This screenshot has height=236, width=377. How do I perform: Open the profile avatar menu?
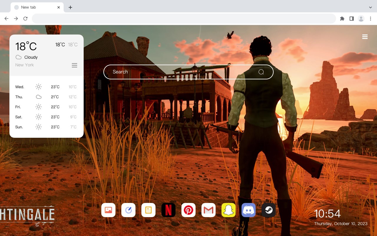(361, 19)
